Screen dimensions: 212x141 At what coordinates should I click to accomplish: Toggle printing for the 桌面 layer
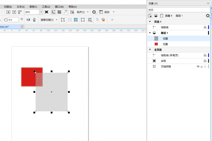(205, 61)
